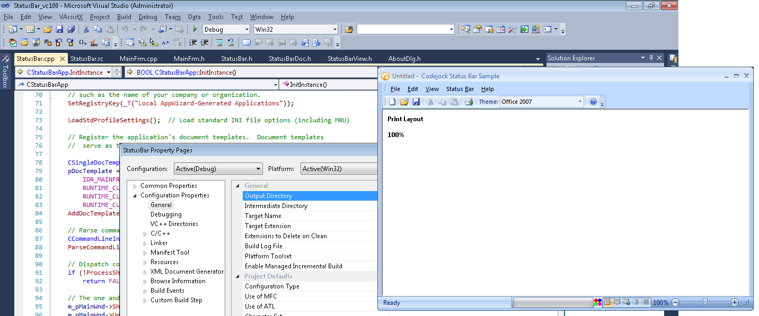Switch to StatusBar.rc tab
This screenshot has width=759, height=316.
(x=86, y=58)
